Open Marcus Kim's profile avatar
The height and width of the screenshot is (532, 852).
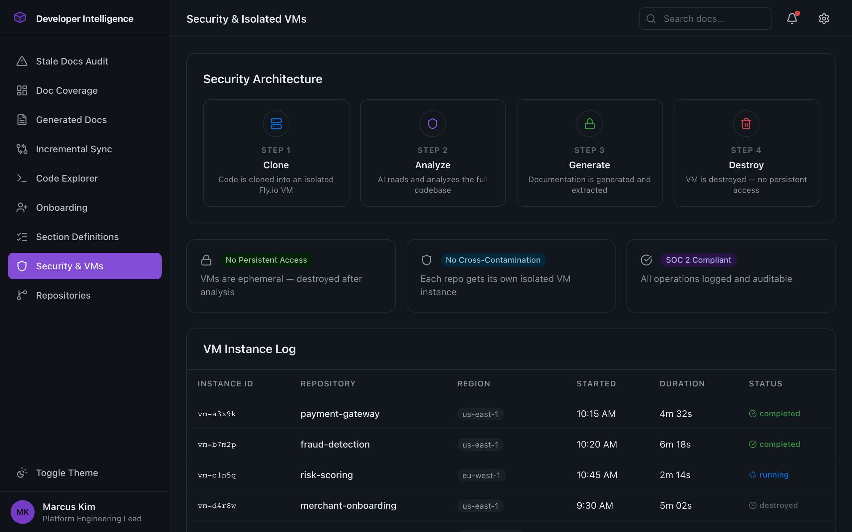22,512
